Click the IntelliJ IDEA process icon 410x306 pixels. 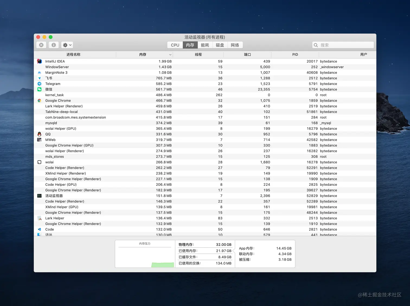[39, 61]
